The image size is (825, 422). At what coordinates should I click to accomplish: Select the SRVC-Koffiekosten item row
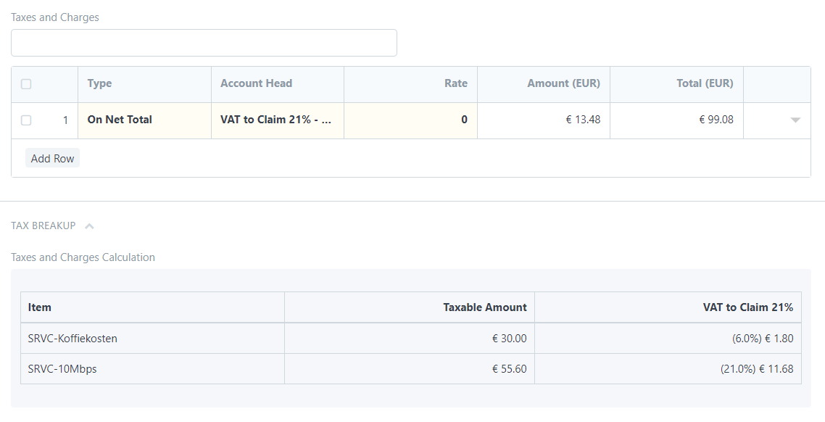(72, 339)
